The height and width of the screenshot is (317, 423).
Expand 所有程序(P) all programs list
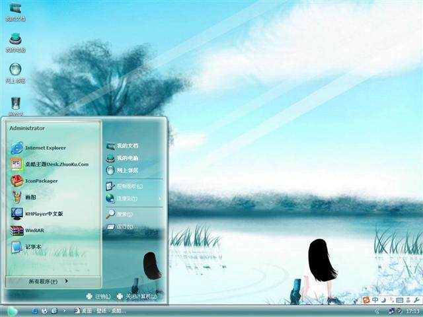click(48, 281)
